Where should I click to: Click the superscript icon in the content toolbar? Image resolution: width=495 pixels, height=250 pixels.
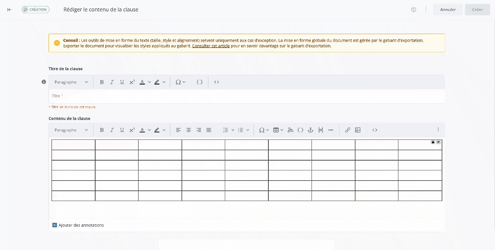point(132,130)
